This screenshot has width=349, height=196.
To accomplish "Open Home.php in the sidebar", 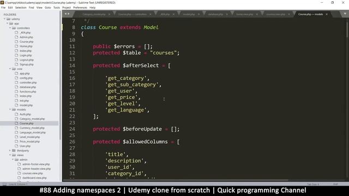I will (x=26, y=46).
